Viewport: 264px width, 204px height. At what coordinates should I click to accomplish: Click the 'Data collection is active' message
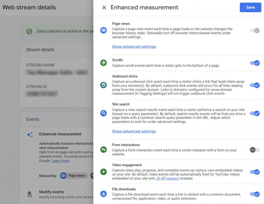pos(65,31)
